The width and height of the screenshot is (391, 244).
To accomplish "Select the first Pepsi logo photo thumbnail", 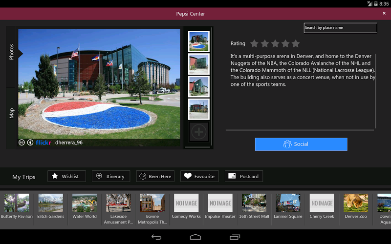I will [199, 41].
